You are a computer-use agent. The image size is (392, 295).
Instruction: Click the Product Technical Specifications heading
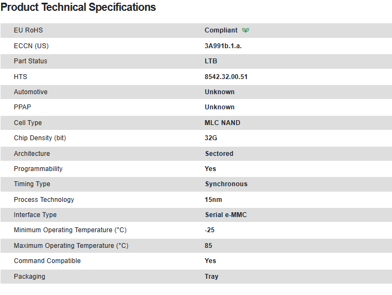coord(79,8)
